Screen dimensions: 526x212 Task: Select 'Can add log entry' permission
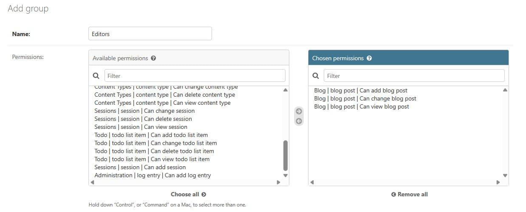(153, 175)
